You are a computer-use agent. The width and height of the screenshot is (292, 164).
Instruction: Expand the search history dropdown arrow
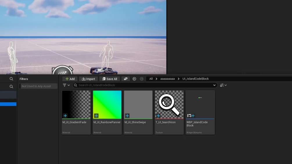click(x=214, y=85)
